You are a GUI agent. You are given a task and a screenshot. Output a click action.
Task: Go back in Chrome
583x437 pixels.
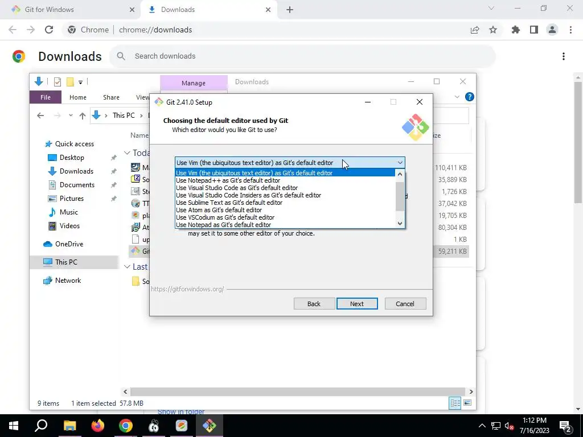click(13, 30)
